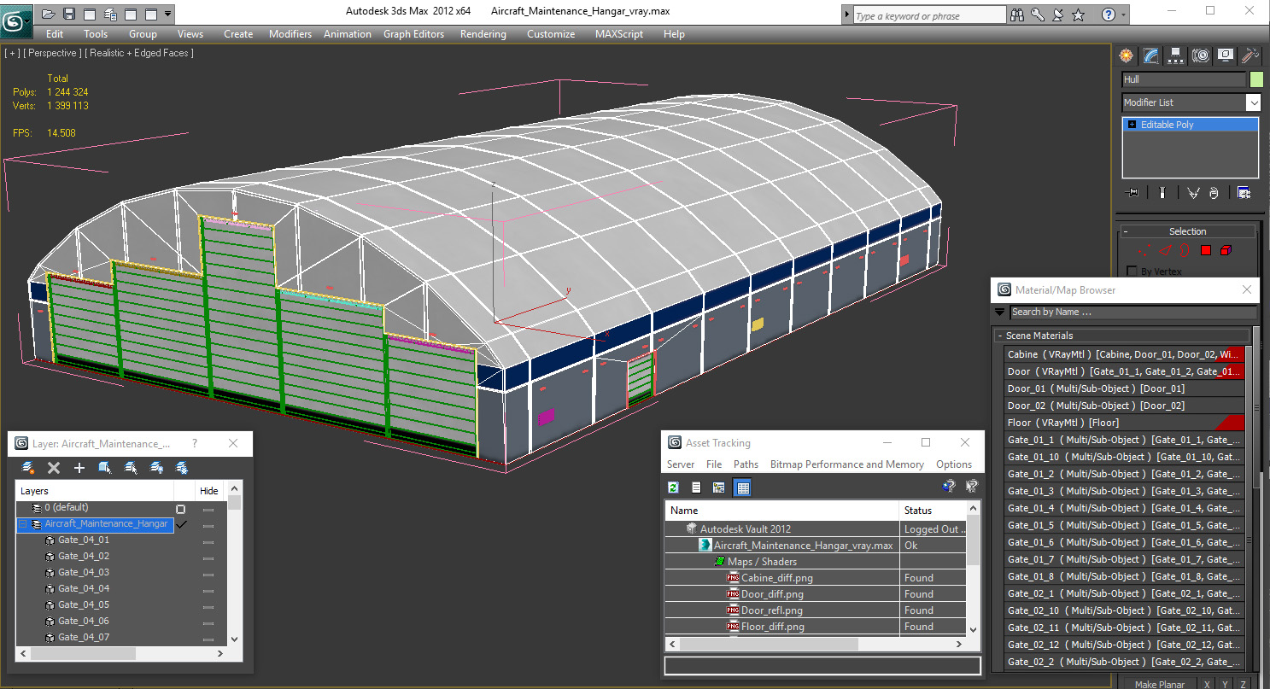The height and width of the screenshot is (689, 1270).
Task: Click the Perspective viewport label
Action: pos(53,53)
